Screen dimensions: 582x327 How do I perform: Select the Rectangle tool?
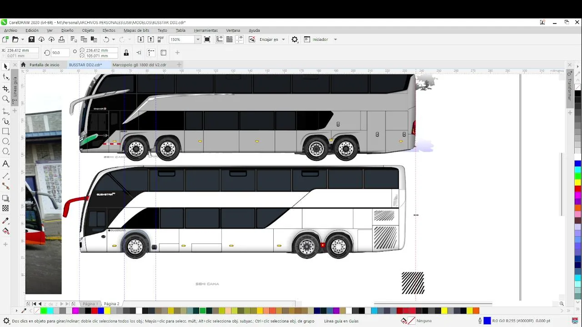point(5,132)
